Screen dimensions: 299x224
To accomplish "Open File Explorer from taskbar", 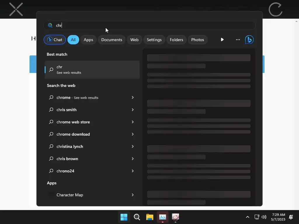I will pos(150,217).
